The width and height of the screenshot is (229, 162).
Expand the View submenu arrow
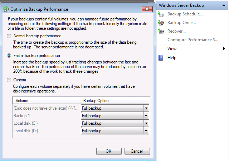point(224,49)
